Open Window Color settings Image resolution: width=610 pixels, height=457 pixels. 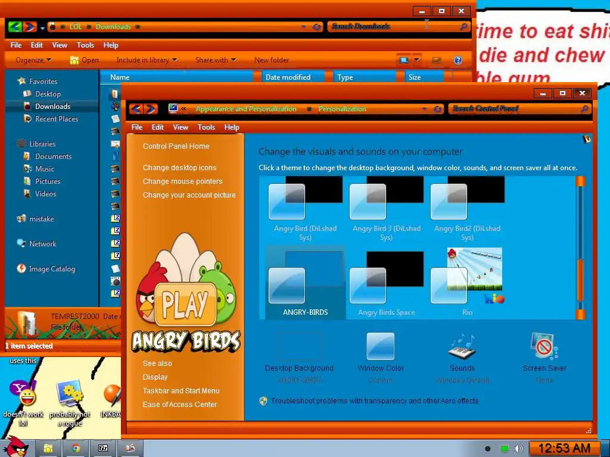click(x=381, y=358)
